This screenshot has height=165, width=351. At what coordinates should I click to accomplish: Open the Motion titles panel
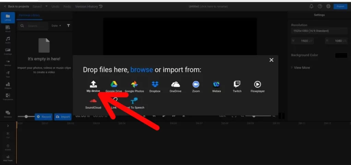(x=8, y=63)
